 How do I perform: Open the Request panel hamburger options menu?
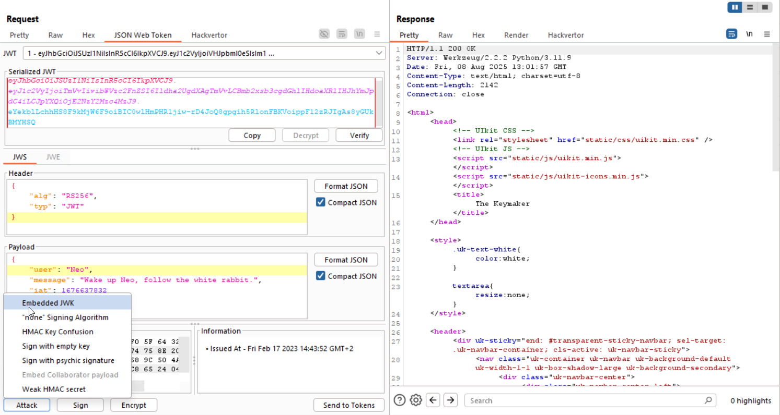(x=377, y=34)
